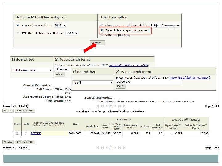222x166 pixels.
Task: Jump forward ten pages in bottom pagination
Action: pyautogui.click(x=120, y=148)
